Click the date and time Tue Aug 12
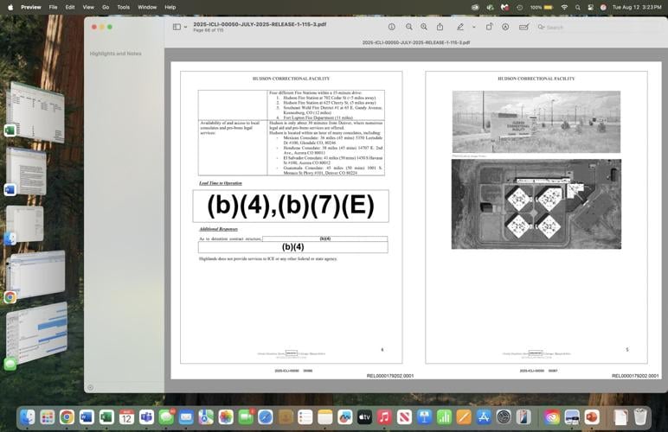The image size is (668, 432). (637, 7)
